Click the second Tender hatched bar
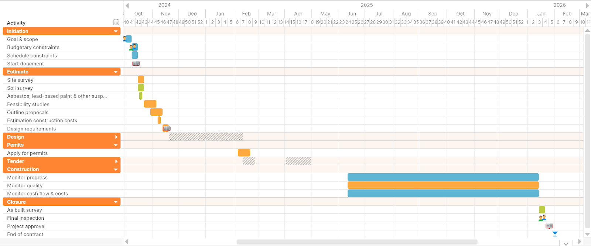591x246 pixels. point(298,161)
